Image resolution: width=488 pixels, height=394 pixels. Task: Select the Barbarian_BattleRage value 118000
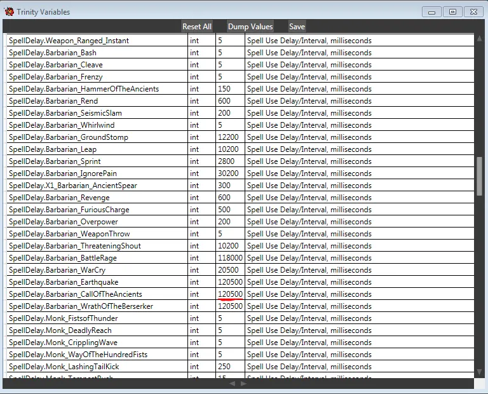[x=230, y=258]
